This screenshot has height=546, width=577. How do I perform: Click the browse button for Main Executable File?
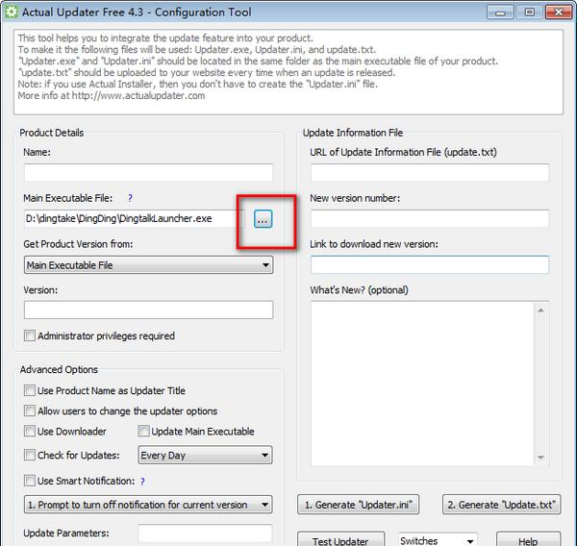[263, 219]
